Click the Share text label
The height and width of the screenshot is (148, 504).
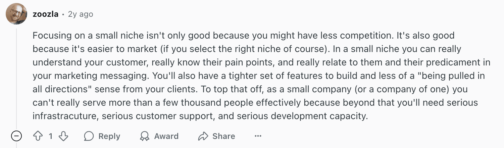pos(224,136)
